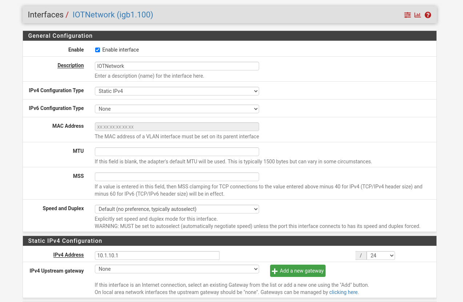
Task: Click the plus icon on Add gateway
Action: point(274,270)
